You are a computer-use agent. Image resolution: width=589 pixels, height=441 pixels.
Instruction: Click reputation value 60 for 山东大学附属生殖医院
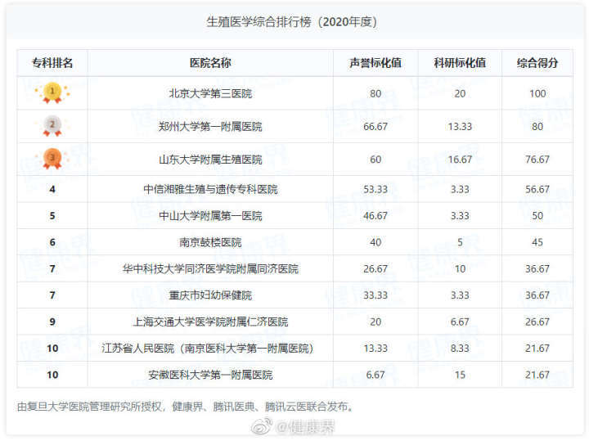(375, 160)
